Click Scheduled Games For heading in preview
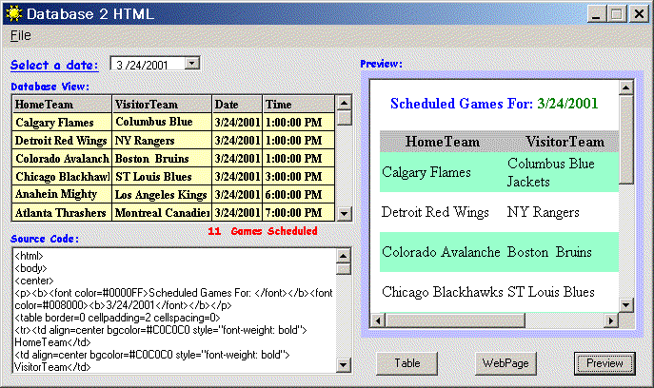 (x=462, y=104)
